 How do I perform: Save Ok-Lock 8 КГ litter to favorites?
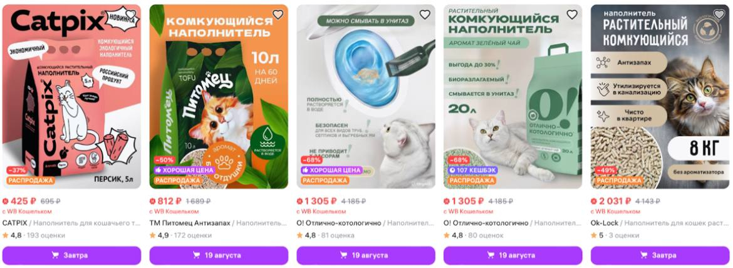pos(719,14)
